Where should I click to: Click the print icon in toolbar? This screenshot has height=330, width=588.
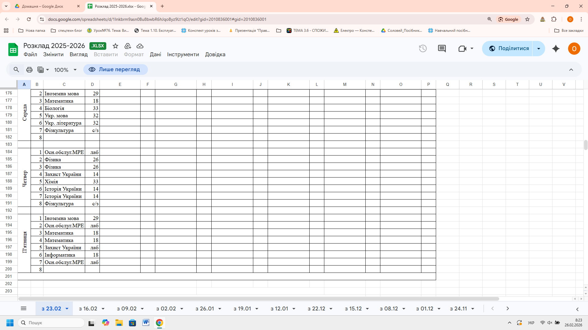29,70
